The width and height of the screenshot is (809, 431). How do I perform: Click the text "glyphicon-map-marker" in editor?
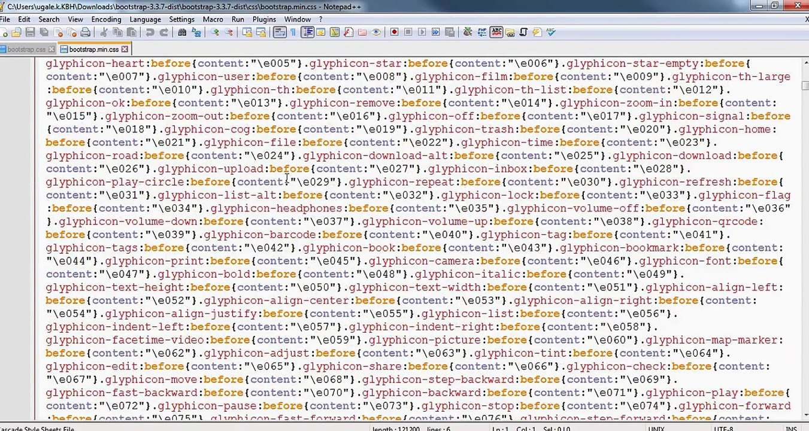(711, 340)
